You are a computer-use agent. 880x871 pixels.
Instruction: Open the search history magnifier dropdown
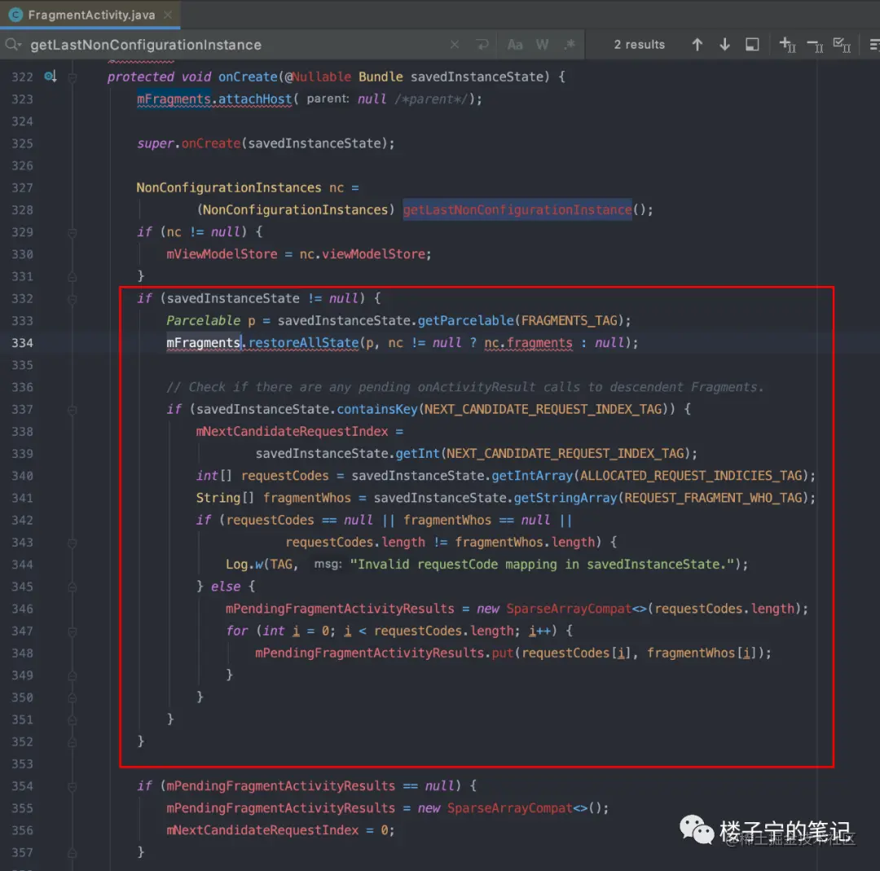point(13,44)
